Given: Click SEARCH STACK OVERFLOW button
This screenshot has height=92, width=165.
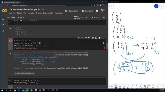Looking at the screenshot, I should coord(25,73).
